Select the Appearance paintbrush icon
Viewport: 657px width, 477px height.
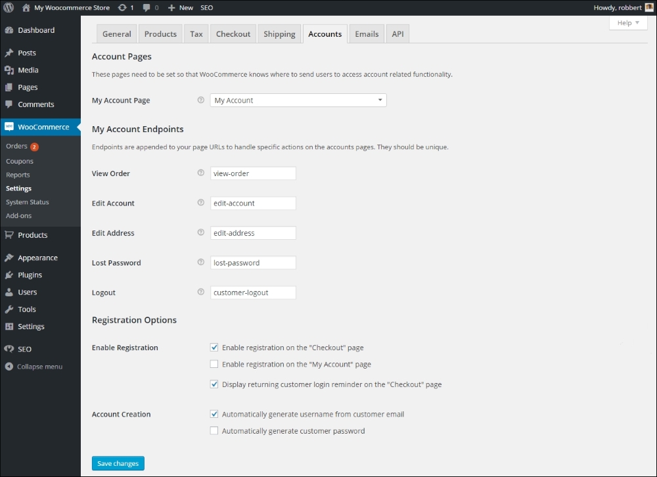point(10,257)
